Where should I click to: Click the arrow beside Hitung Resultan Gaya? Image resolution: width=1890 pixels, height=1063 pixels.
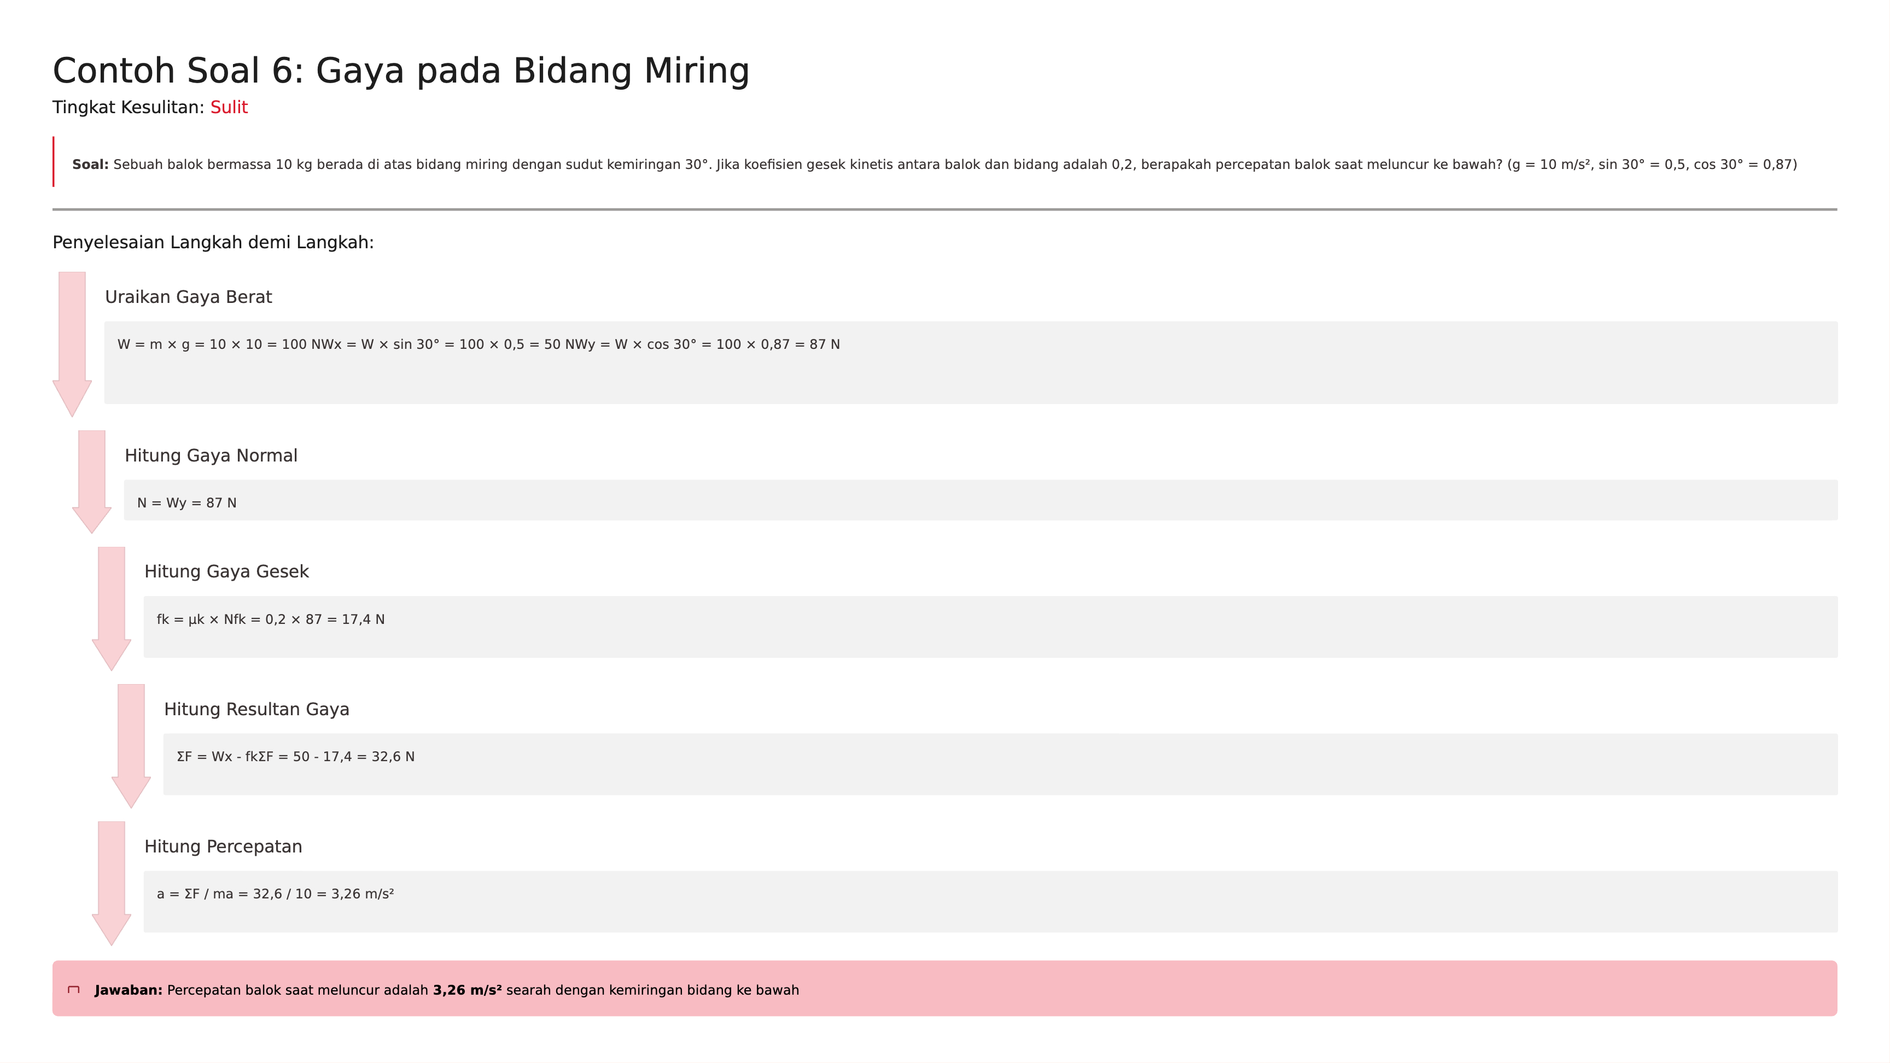[131, 745]
